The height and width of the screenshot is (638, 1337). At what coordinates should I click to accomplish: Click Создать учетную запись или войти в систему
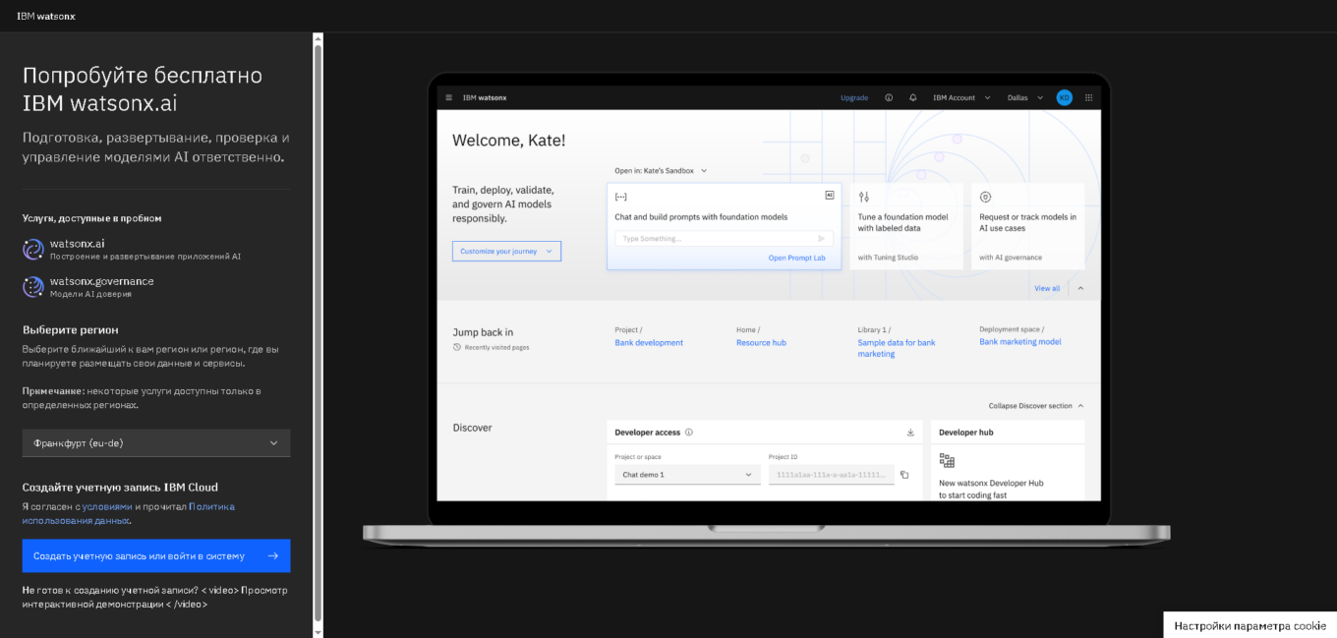point(156,555)
